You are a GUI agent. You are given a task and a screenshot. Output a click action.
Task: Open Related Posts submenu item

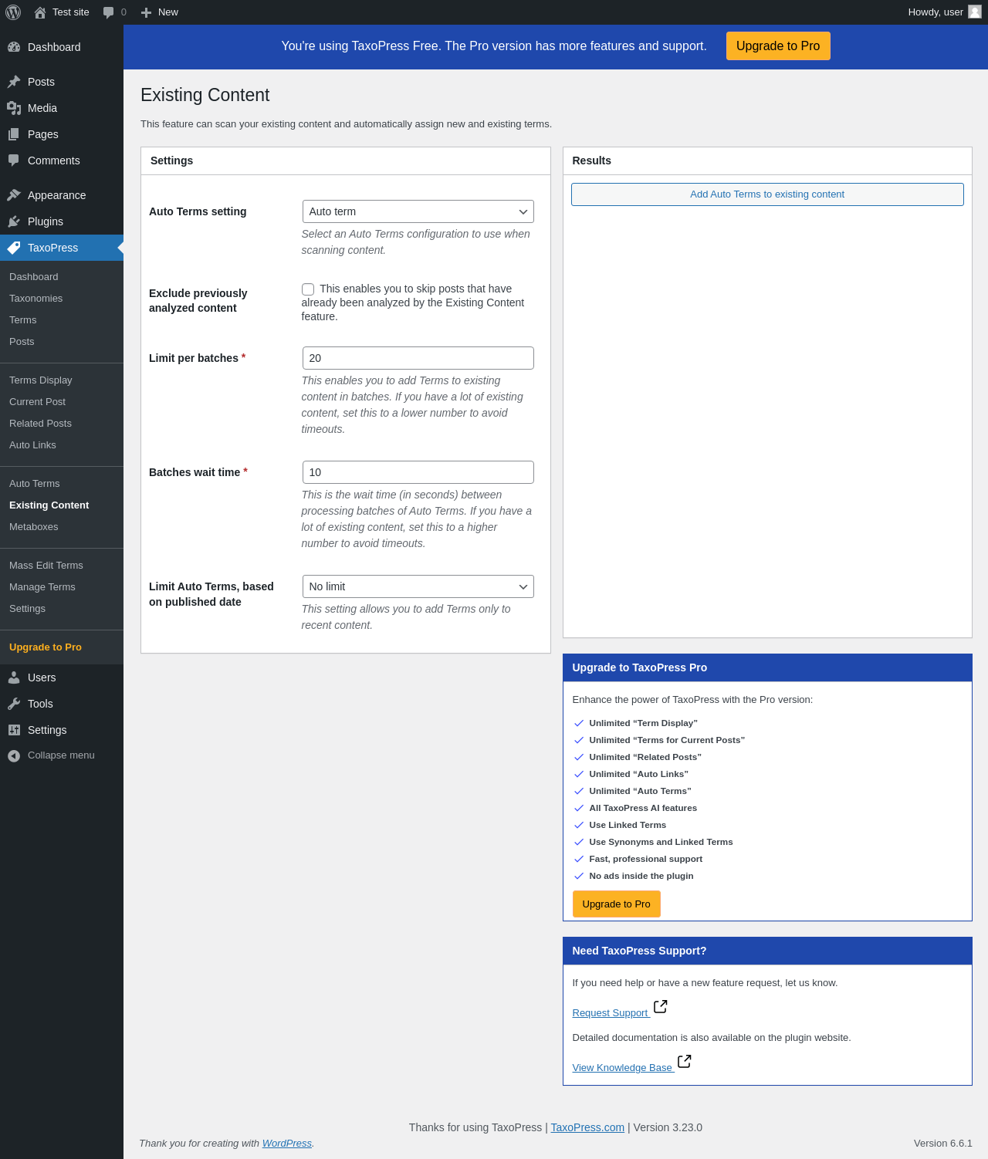point(40,424)
